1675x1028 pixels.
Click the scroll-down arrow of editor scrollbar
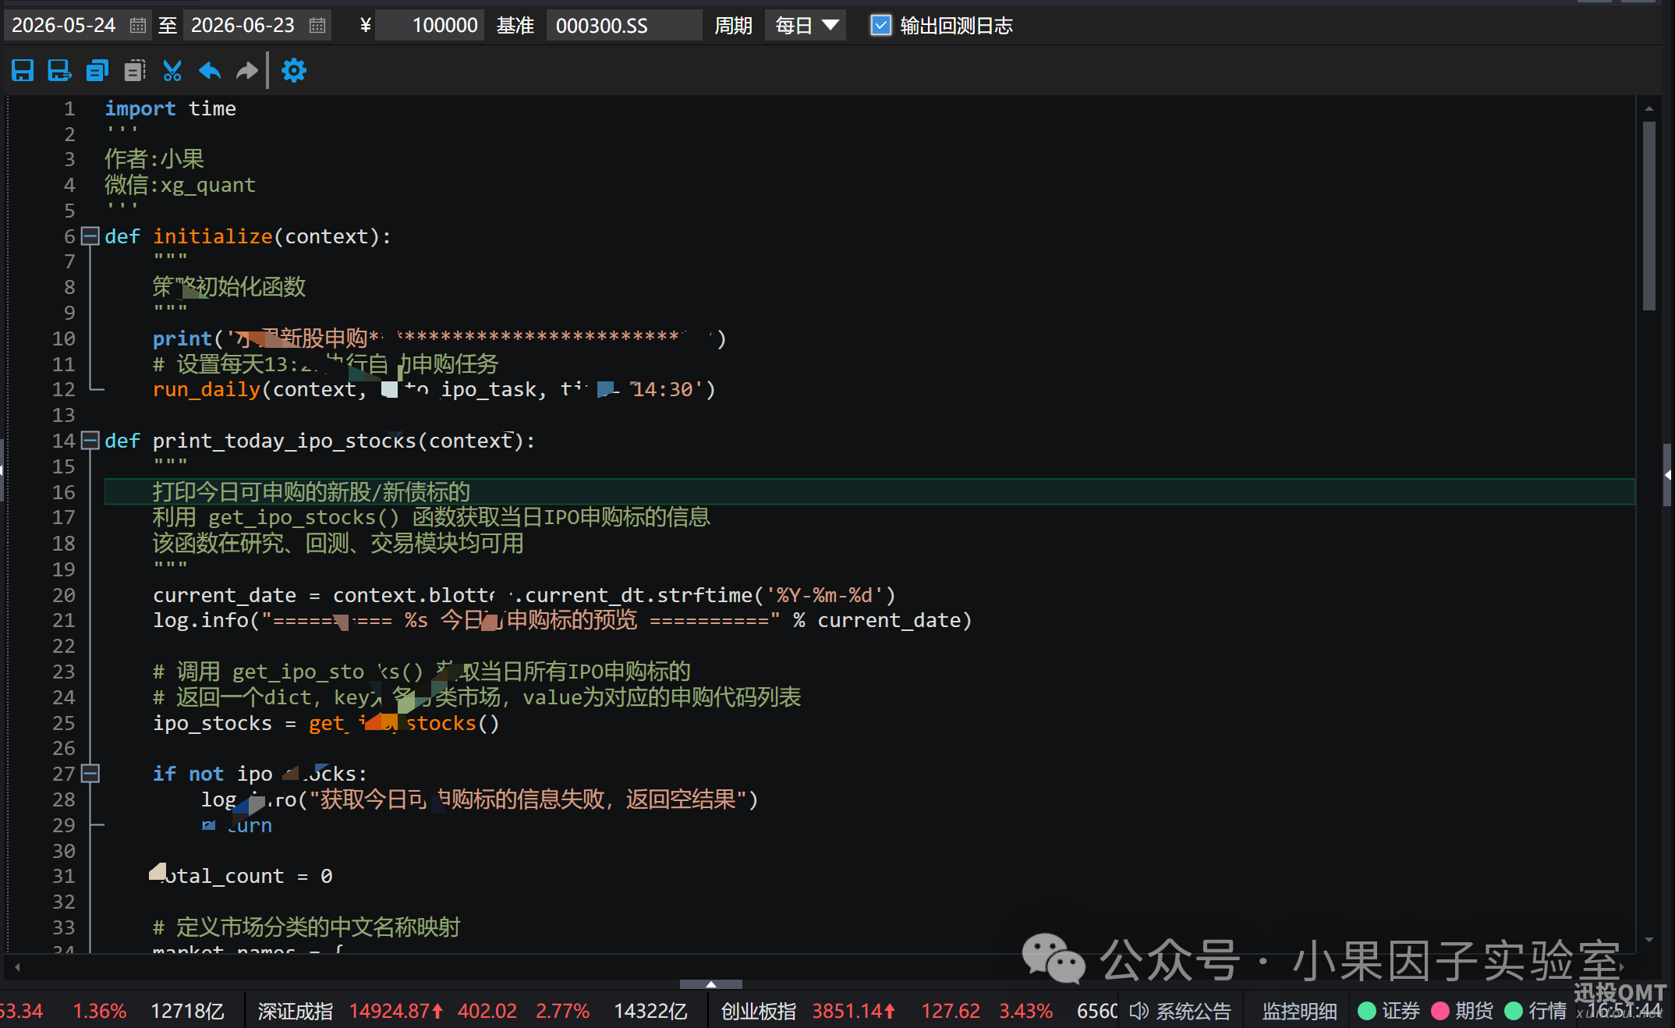1648,940
